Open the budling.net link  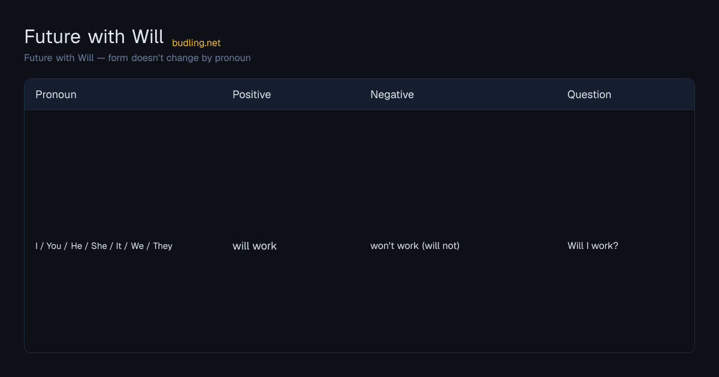pyautogui.click(x=196, y=43)
